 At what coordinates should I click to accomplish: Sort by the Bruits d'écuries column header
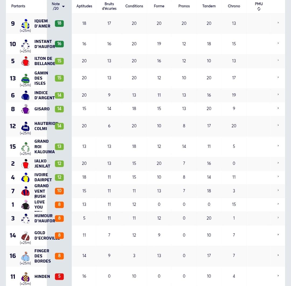click(x=109, y=6)
